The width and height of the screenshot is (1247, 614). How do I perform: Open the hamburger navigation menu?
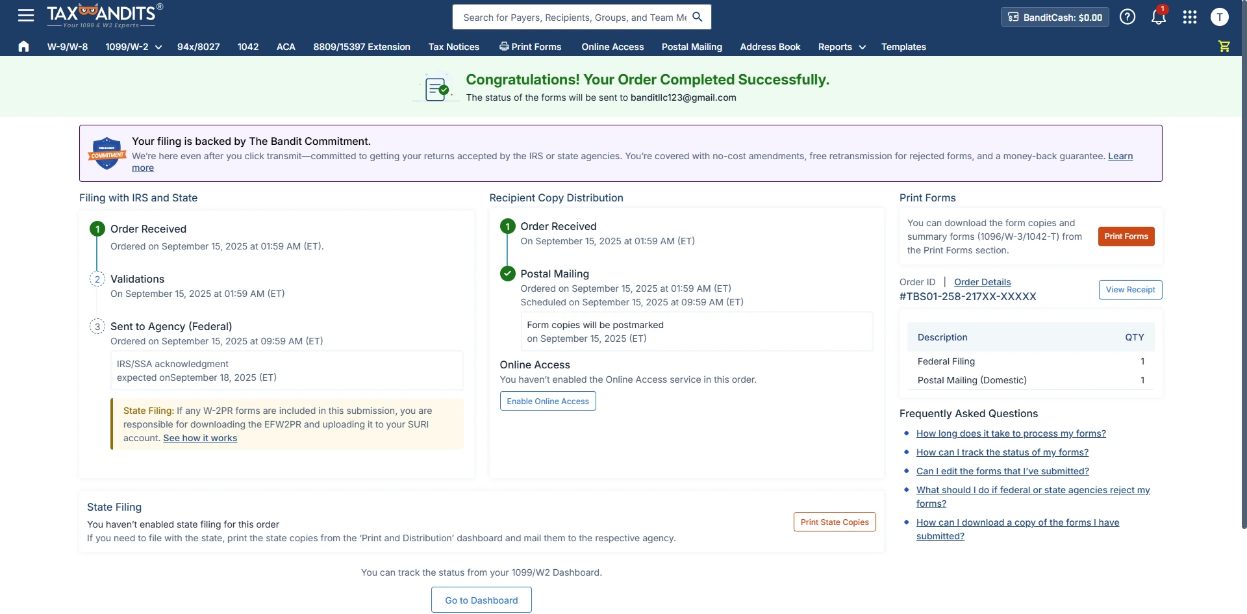25,15
